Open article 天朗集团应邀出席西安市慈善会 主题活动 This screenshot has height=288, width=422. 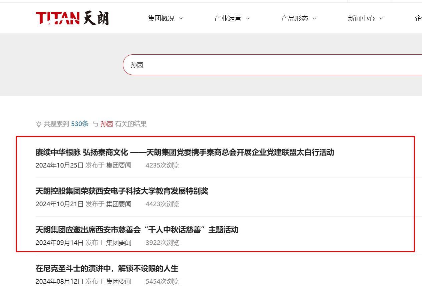tap(137, 230)
